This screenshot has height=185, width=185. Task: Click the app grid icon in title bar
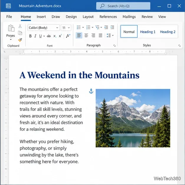point(8,6)
